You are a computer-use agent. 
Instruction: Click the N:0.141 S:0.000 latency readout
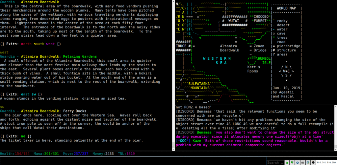[326, 163]
